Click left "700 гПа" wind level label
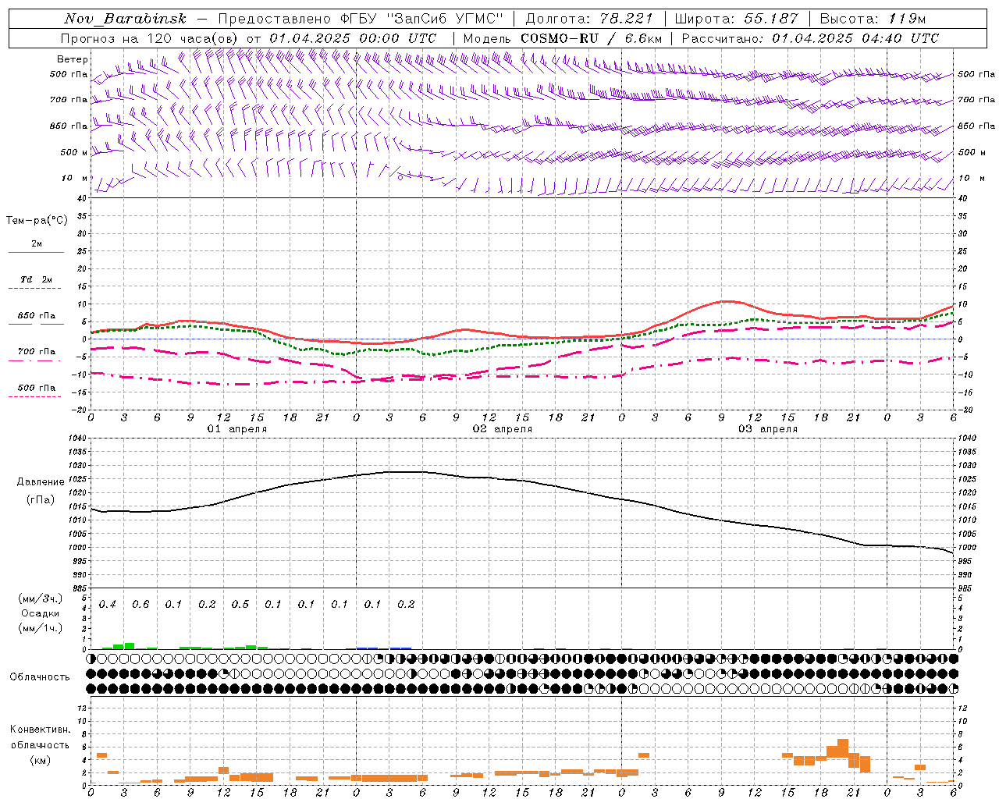The width and height of the screenshot is (999, 799). tap(69, 100)
